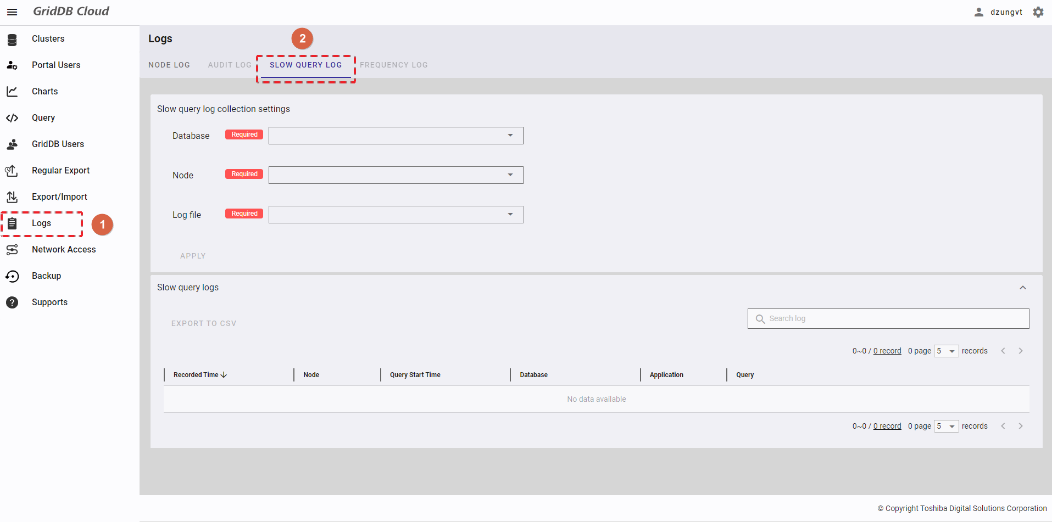Go to previous page in bottom pagination

pos(1003,426)
